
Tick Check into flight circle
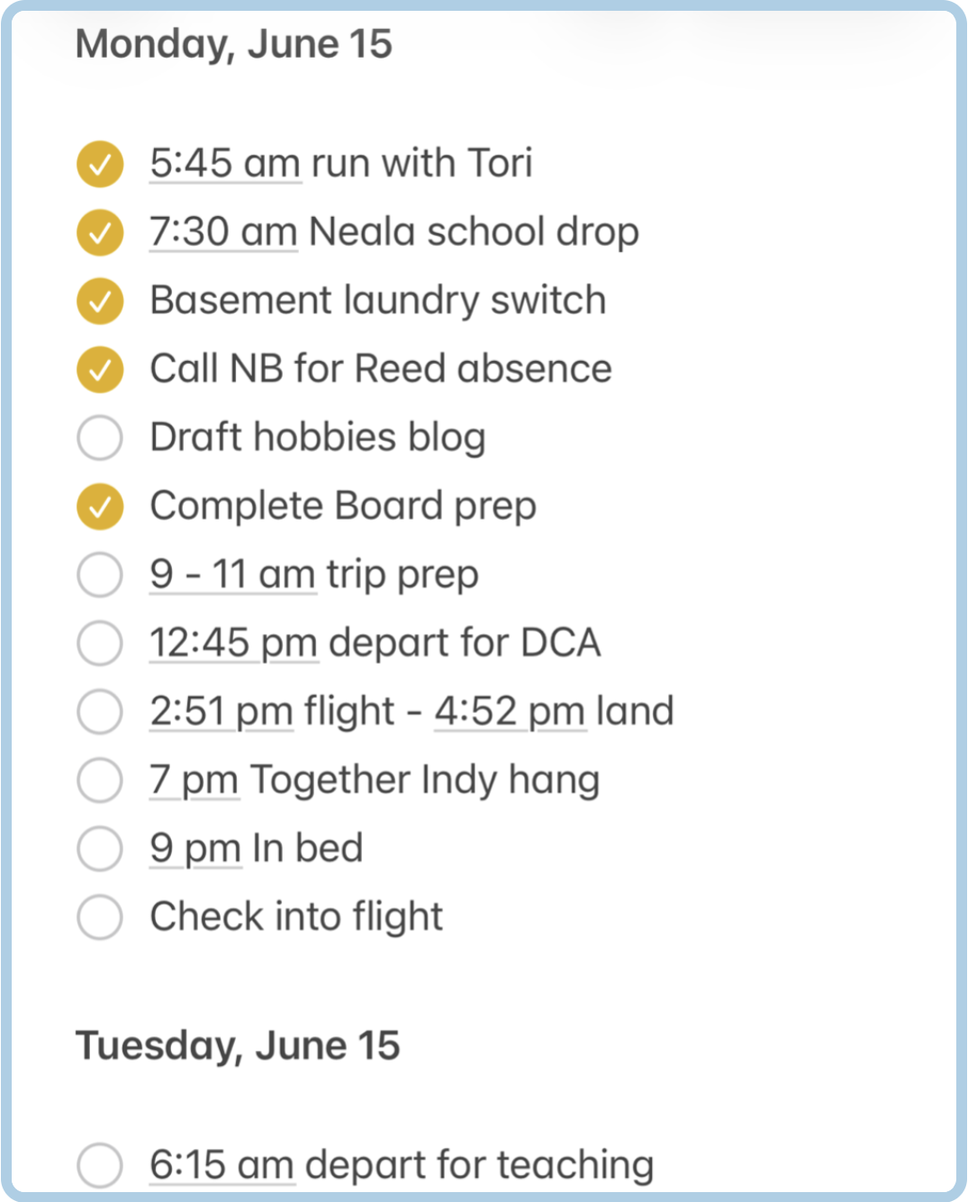point(100,917)
